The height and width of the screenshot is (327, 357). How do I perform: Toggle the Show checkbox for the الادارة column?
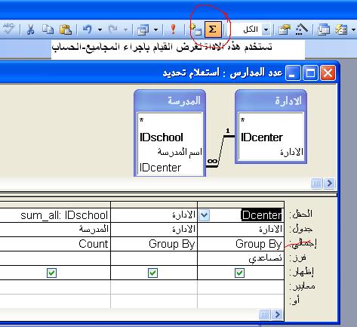tap(152, 273)
